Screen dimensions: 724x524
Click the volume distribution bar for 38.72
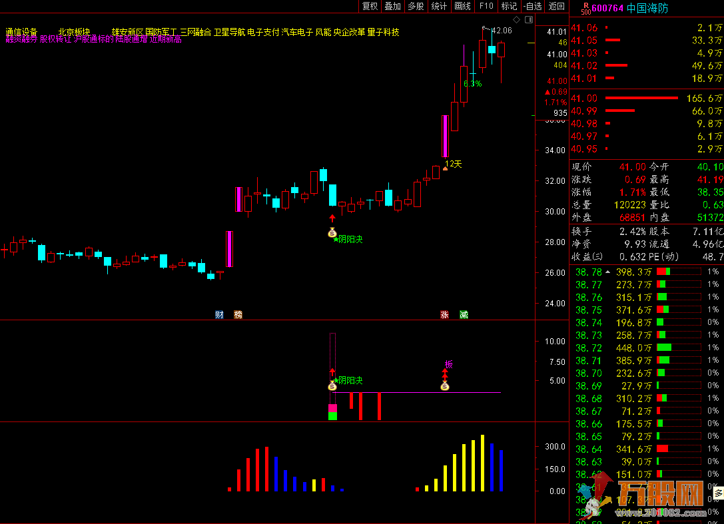click(664, 348)
